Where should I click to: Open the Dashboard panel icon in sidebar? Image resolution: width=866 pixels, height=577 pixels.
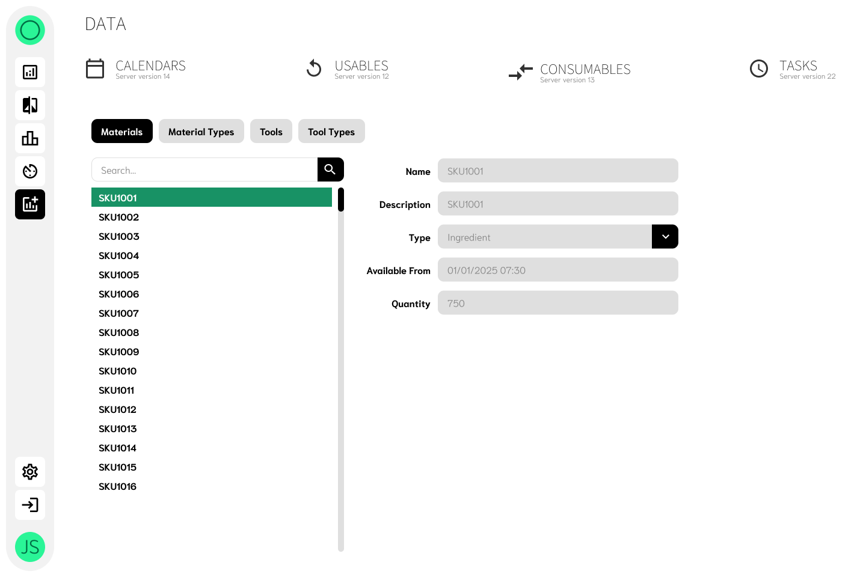coord(30,72)
